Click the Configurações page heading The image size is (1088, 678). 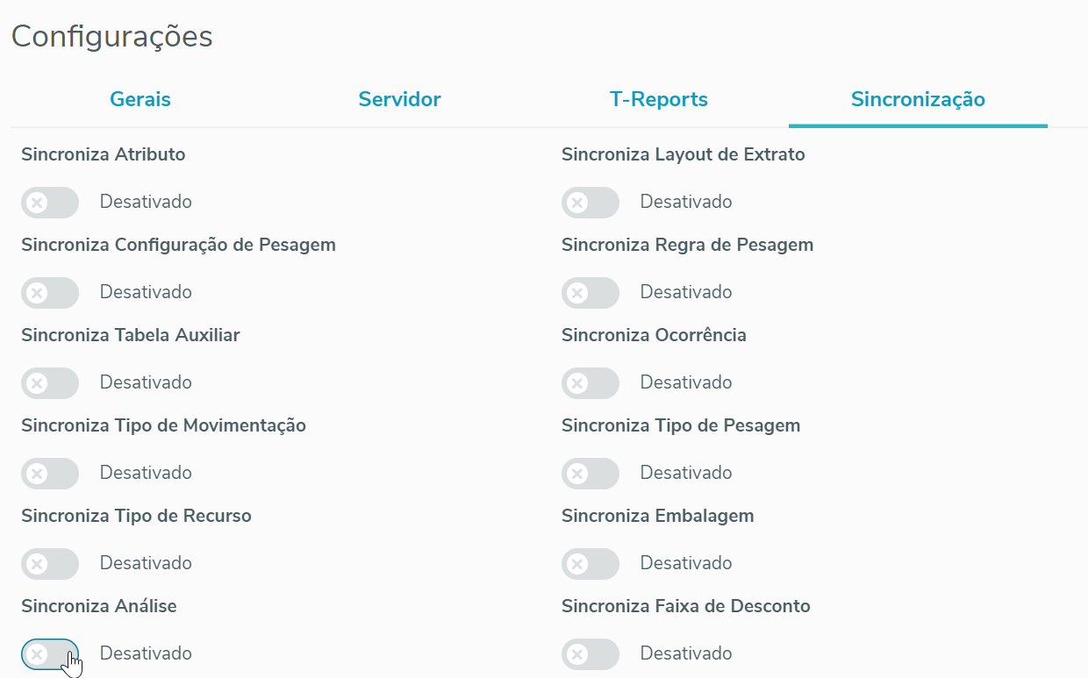tap(111, 37)
